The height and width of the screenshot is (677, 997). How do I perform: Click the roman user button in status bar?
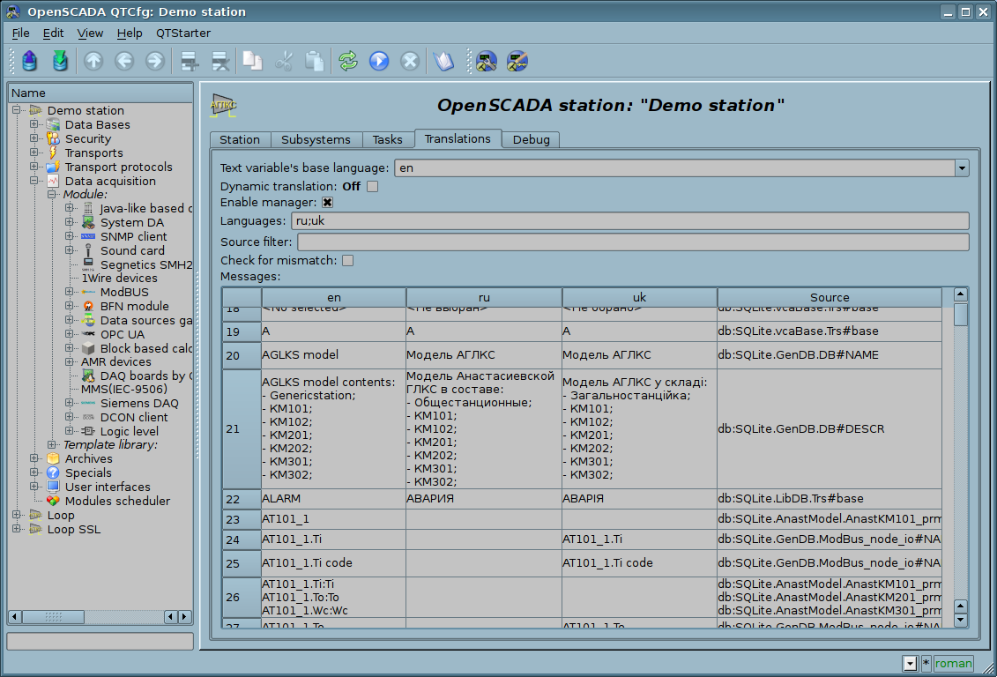[x=953, y=664]
